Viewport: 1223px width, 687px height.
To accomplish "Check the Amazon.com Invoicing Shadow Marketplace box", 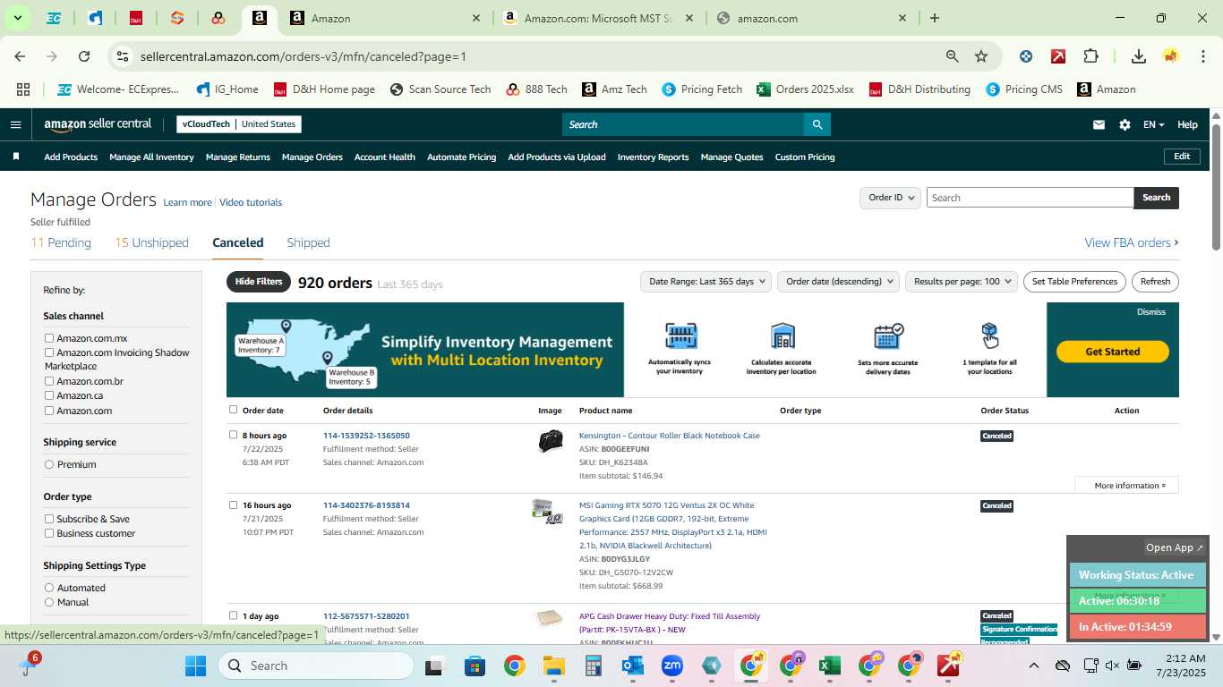I will click(49, 352).
